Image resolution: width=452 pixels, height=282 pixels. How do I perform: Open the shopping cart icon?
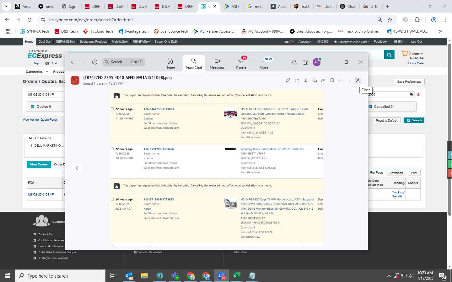405,54
